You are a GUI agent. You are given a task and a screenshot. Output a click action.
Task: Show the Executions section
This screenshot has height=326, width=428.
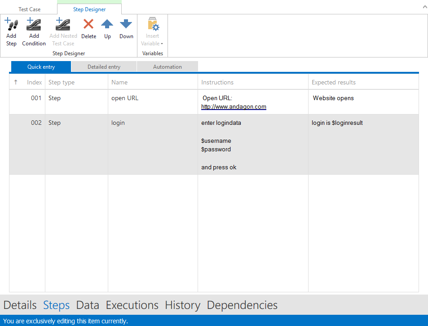[132, 305]
